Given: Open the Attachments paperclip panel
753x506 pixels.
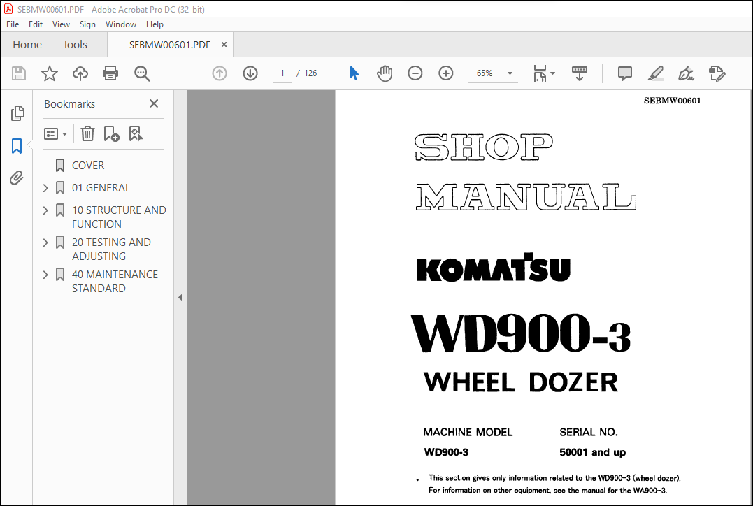Looking at the screenshot, I should point(17,178).
